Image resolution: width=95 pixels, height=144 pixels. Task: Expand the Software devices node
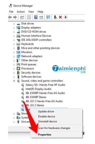click(14, 77)
